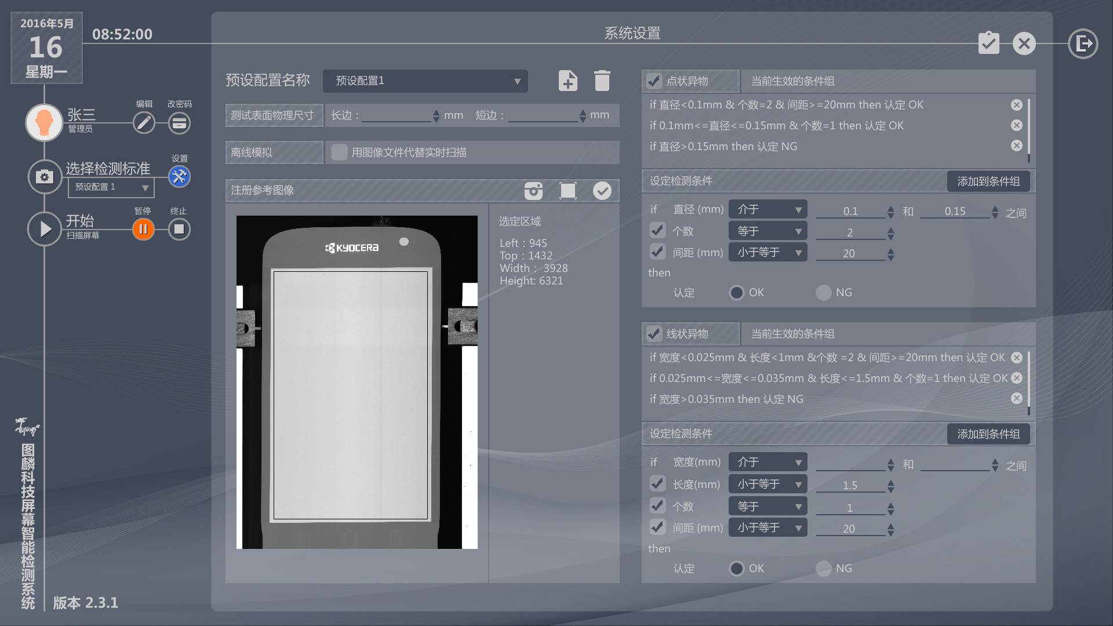Viewport: 1113px width, 626px height.
Task: Open 设置 tools icon
Action: [180, 176]
